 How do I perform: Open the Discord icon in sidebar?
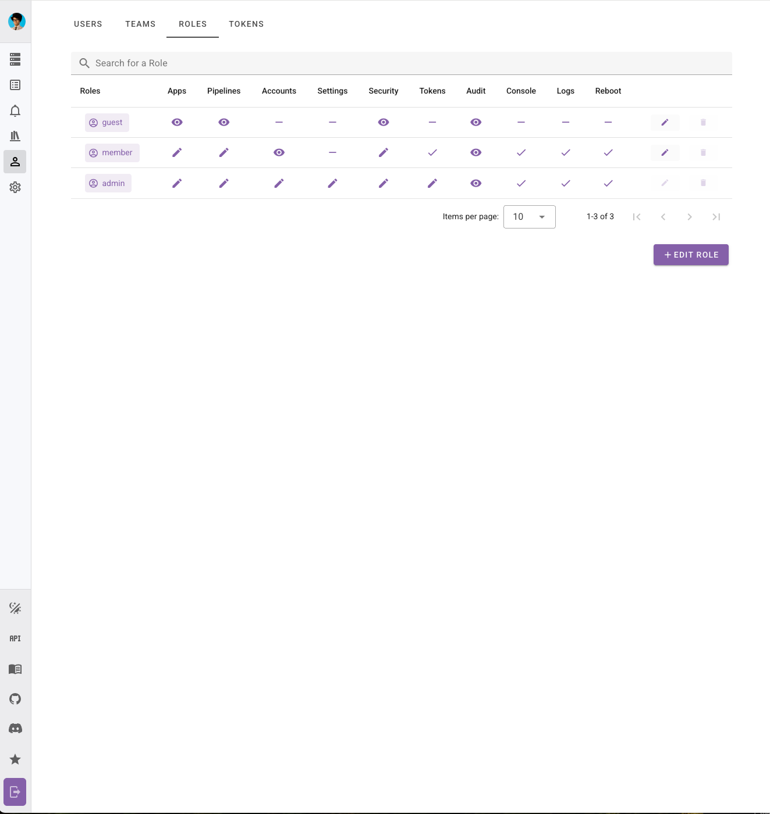point(15,729)
